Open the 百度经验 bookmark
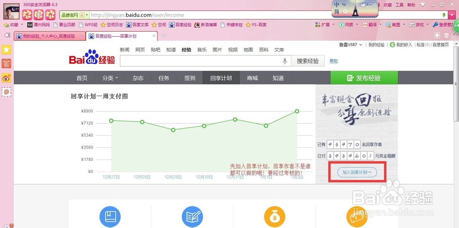The image size is (459, 228). pyautogui.click(x=180, y=25)
